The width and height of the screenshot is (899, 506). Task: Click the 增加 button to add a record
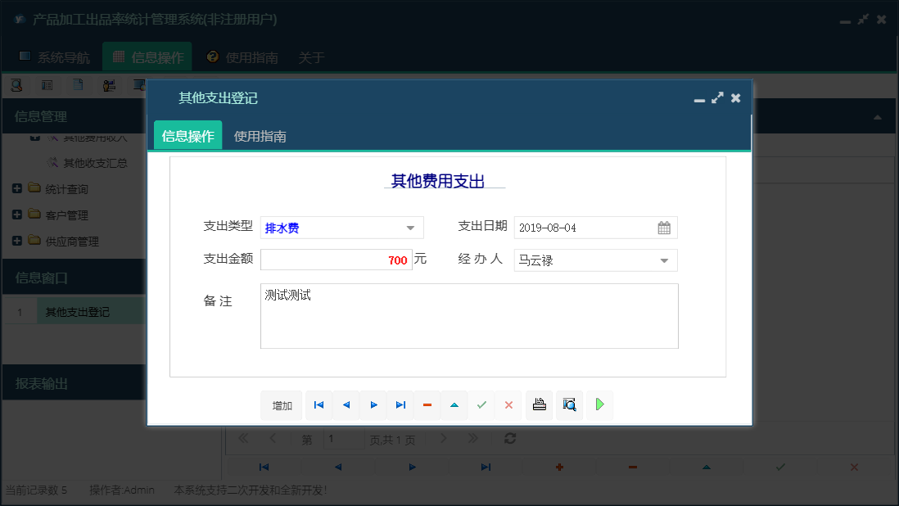pyautogui.click(x=281, y=404)
